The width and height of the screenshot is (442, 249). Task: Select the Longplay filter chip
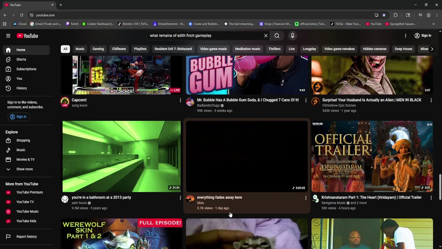point(309,49)
